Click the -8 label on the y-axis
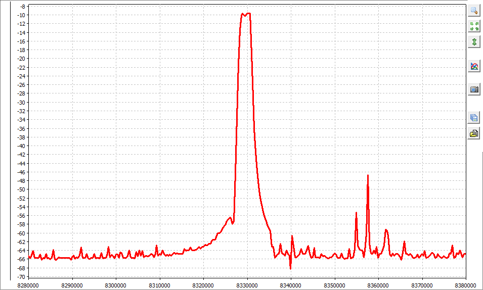This screenshot has width=483, height=290. click(23, 7)
